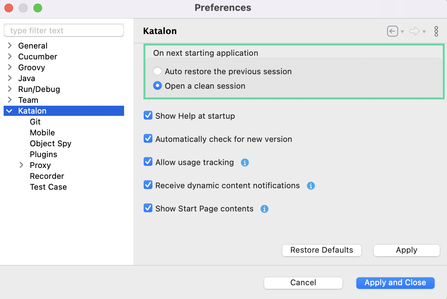
Task: Open the forward history dropdown arrow
Action: pyautogui.click(x=424, y=32)
